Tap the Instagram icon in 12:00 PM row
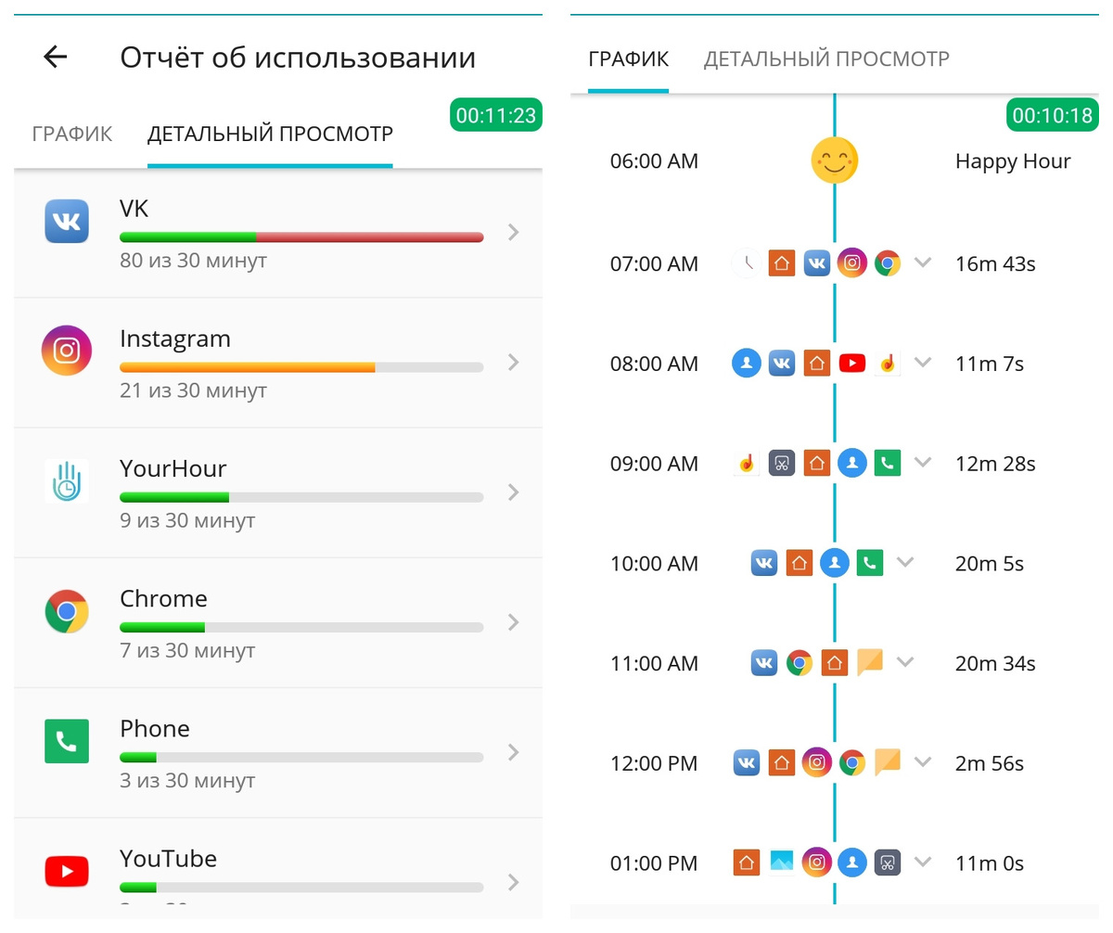This screenshot has width=1113, height=933. tap(816, 762)
